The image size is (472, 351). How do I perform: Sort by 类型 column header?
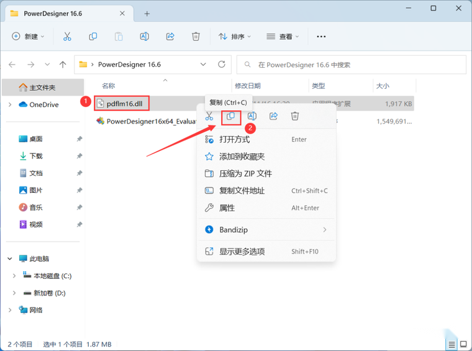(318, 86)
